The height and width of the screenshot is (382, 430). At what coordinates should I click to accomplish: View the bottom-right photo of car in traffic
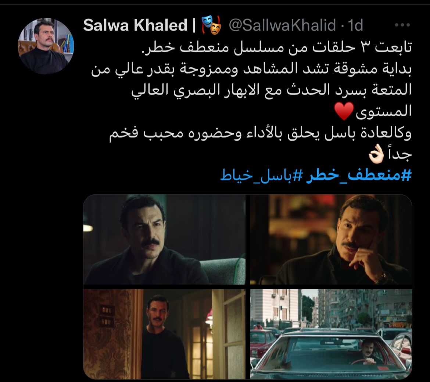tap(331, 334)
